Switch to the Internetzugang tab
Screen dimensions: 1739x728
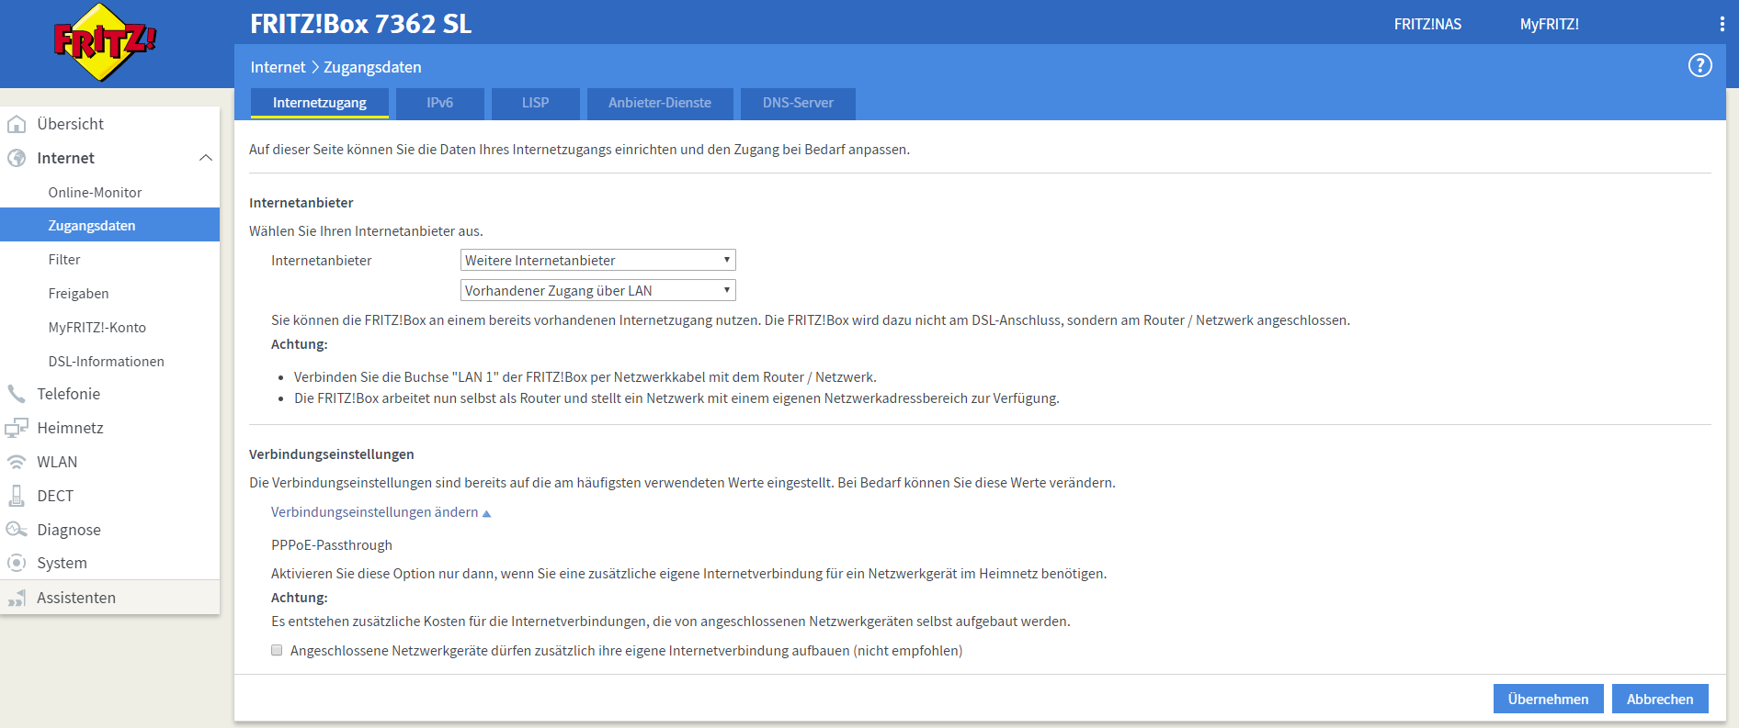(x=320, y=103)
